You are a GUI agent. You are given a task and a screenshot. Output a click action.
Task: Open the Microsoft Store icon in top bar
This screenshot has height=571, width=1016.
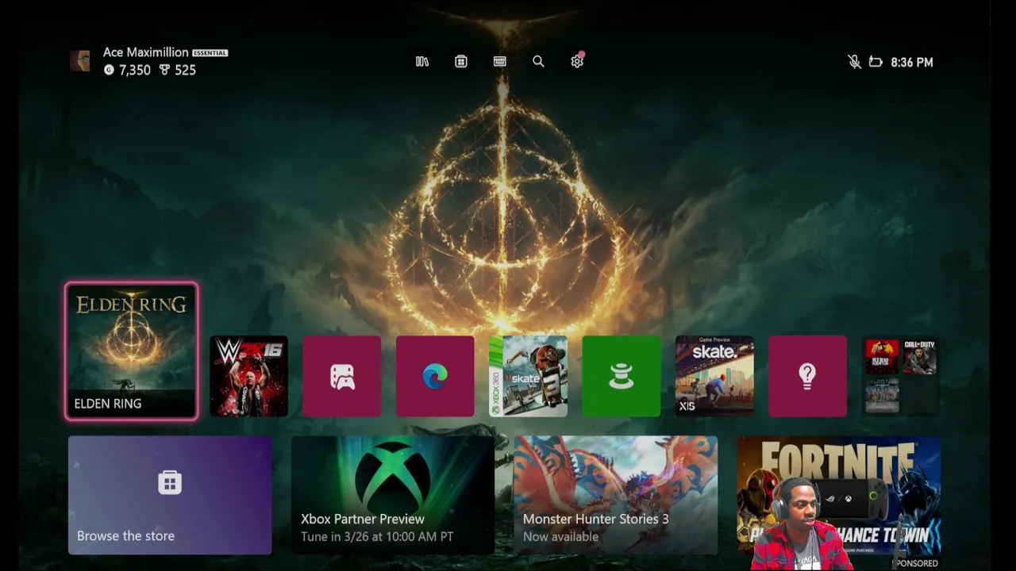461,62
